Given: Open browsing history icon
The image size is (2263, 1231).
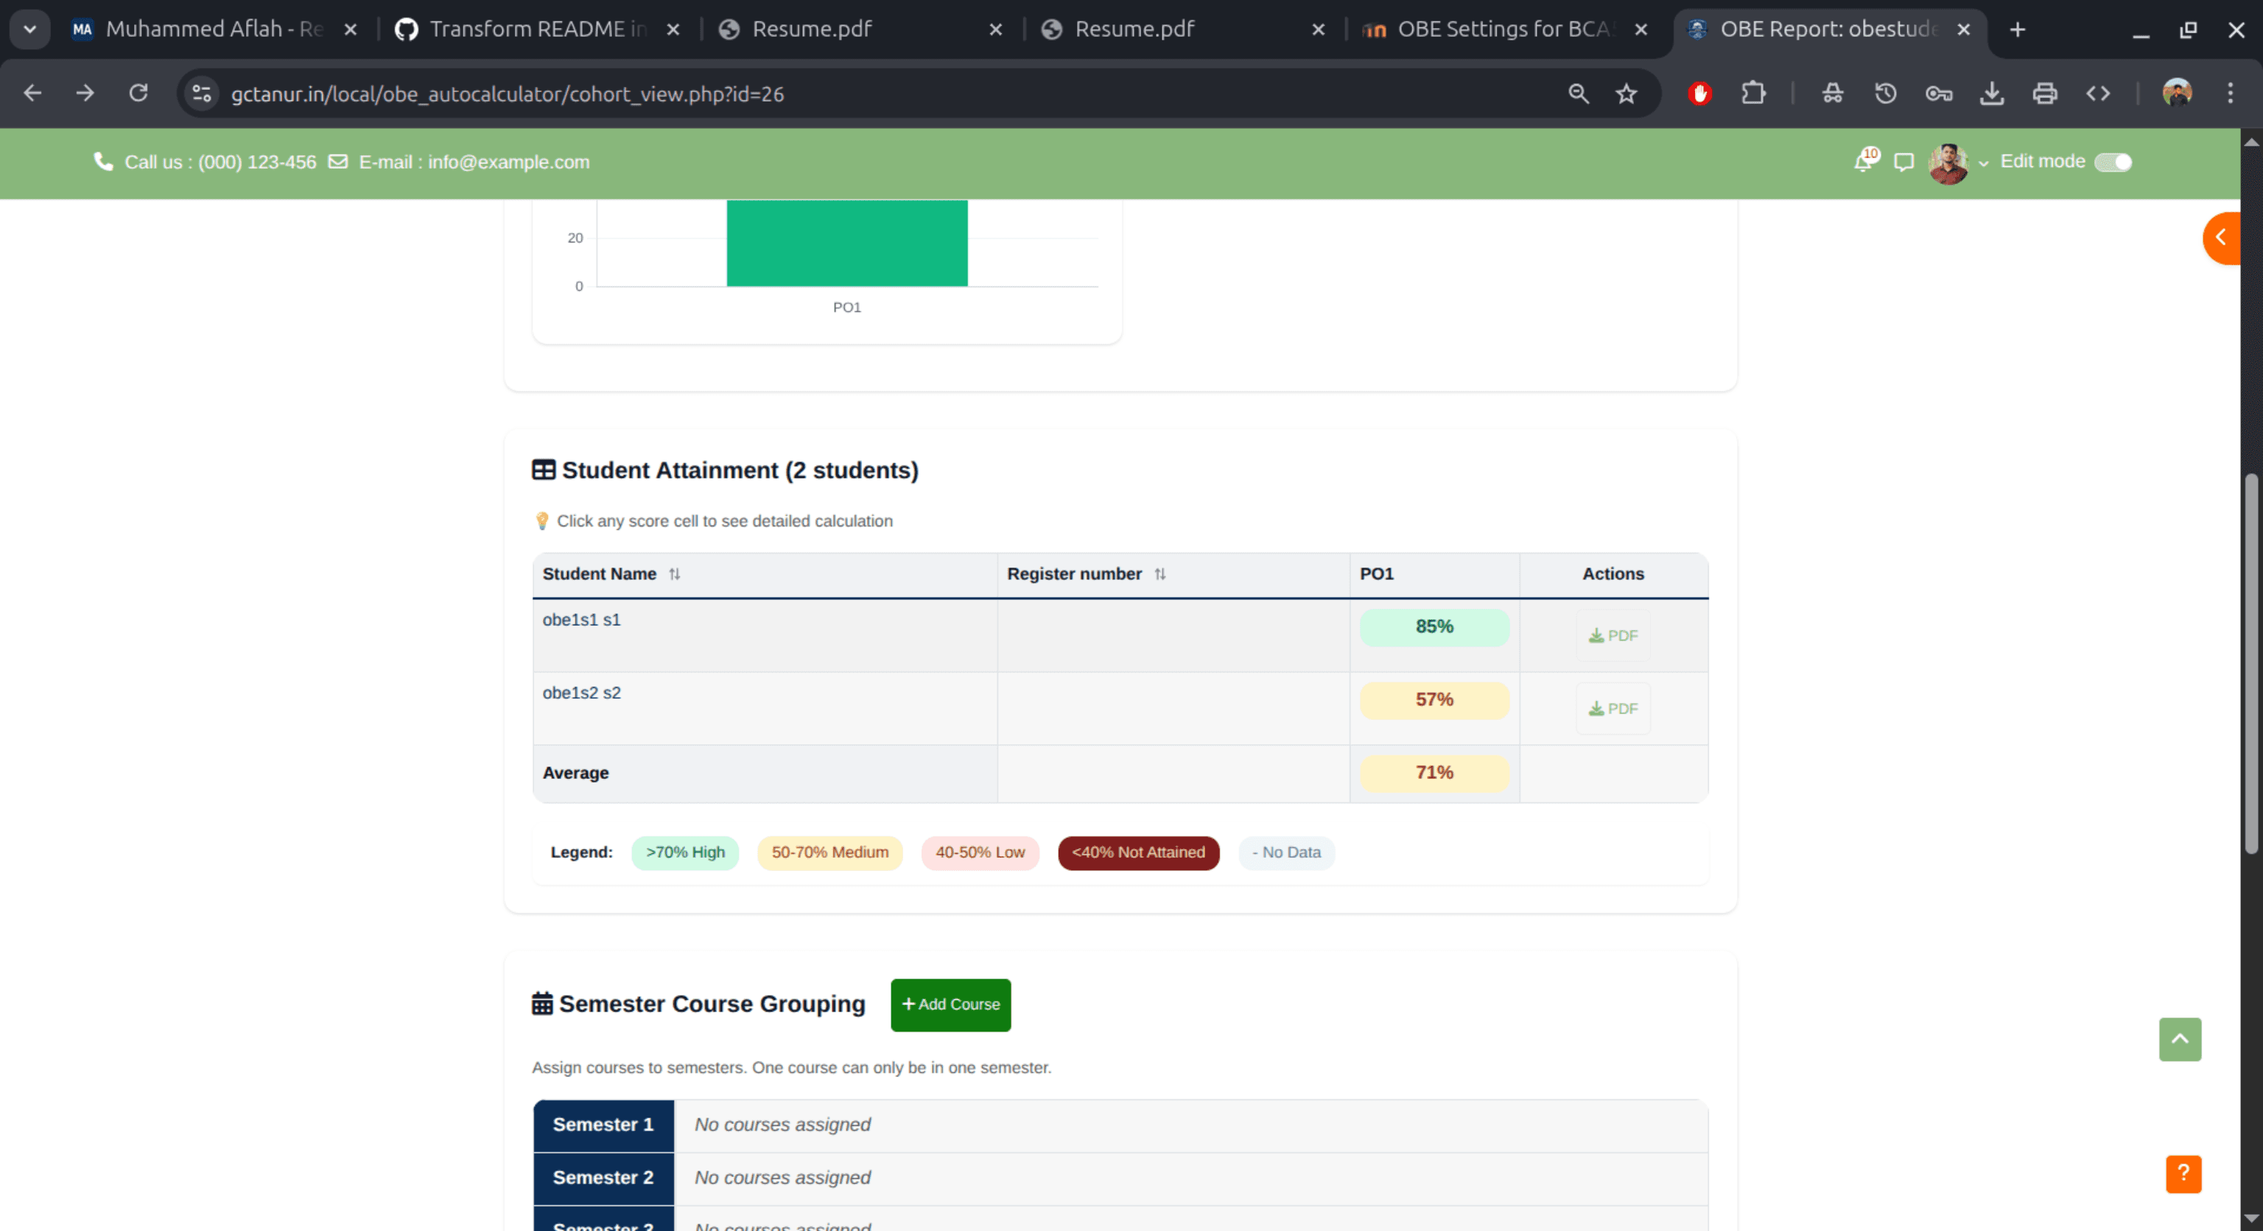Looking at the screenshot, I should [1885, 93].
